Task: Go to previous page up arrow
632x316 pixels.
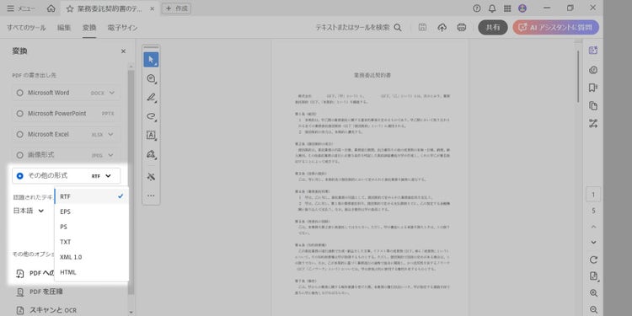Action: click(x=593, y=227)
